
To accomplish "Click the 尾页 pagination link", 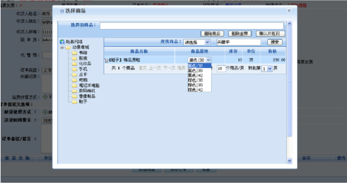I will 181,68.
